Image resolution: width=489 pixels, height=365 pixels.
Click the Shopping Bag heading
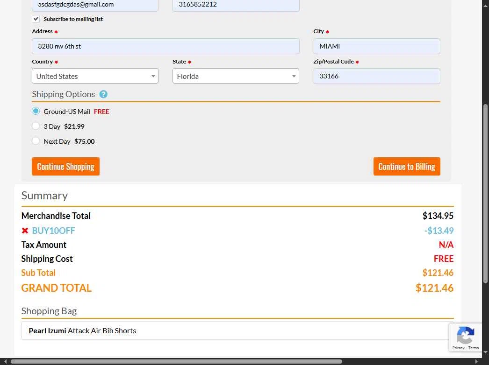point(49,311)
